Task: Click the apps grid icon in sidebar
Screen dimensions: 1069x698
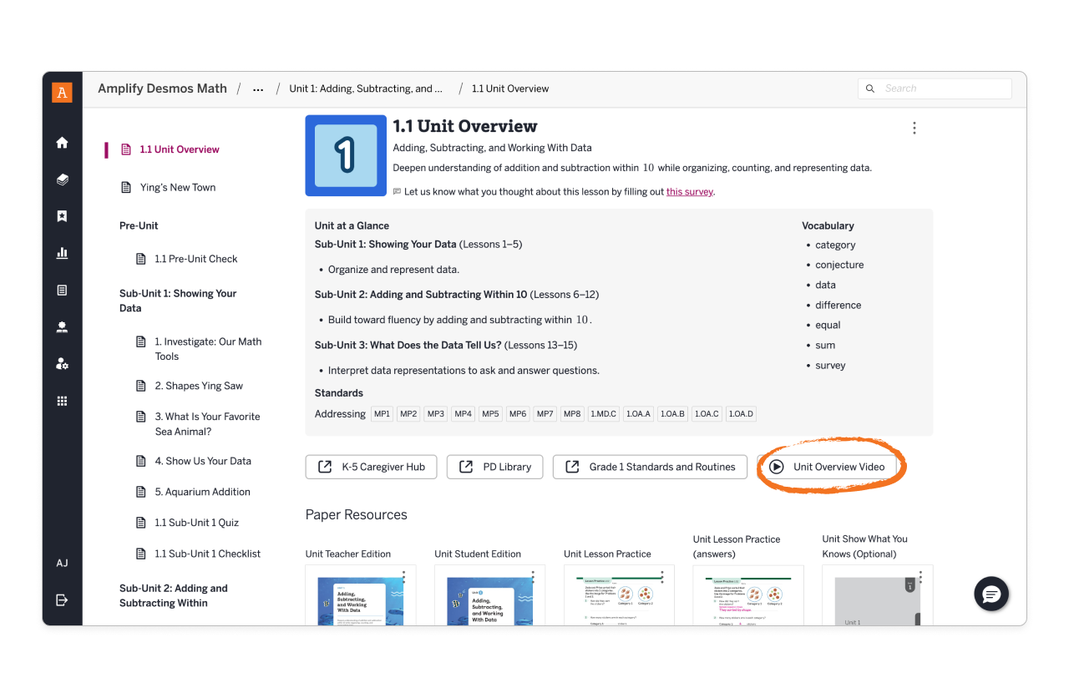Action: (x=62, y=401)
